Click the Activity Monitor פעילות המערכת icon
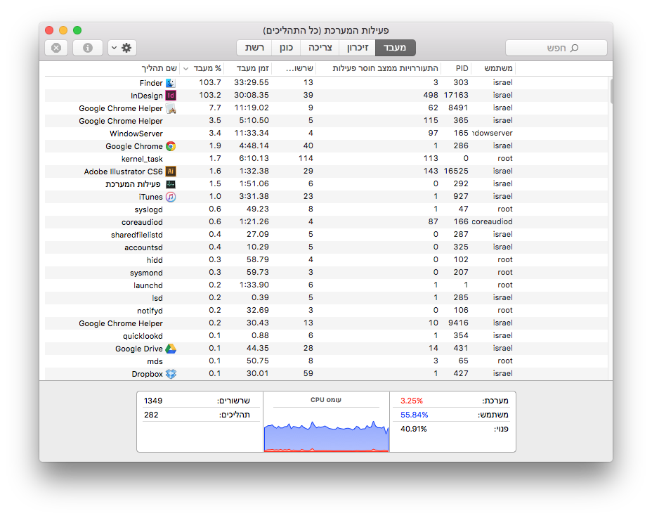The height and width of the screenshot is (518, 652). (x=171, y=184)
